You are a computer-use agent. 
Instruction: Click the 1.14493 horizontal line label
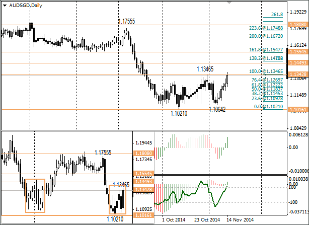[x=298, y=63]
